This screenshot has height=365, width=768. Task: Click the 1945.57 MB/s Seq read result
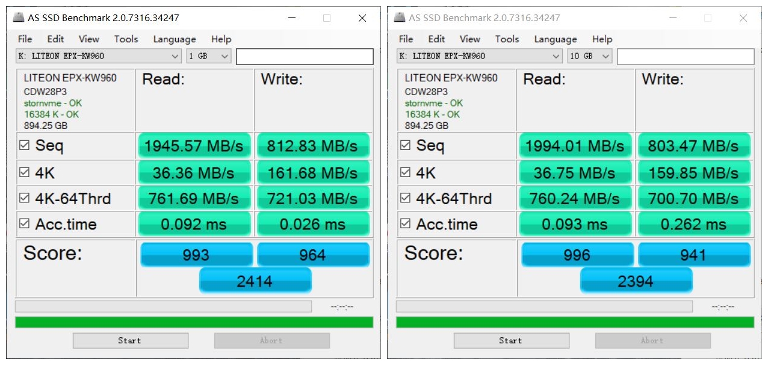tap(194, 146)
